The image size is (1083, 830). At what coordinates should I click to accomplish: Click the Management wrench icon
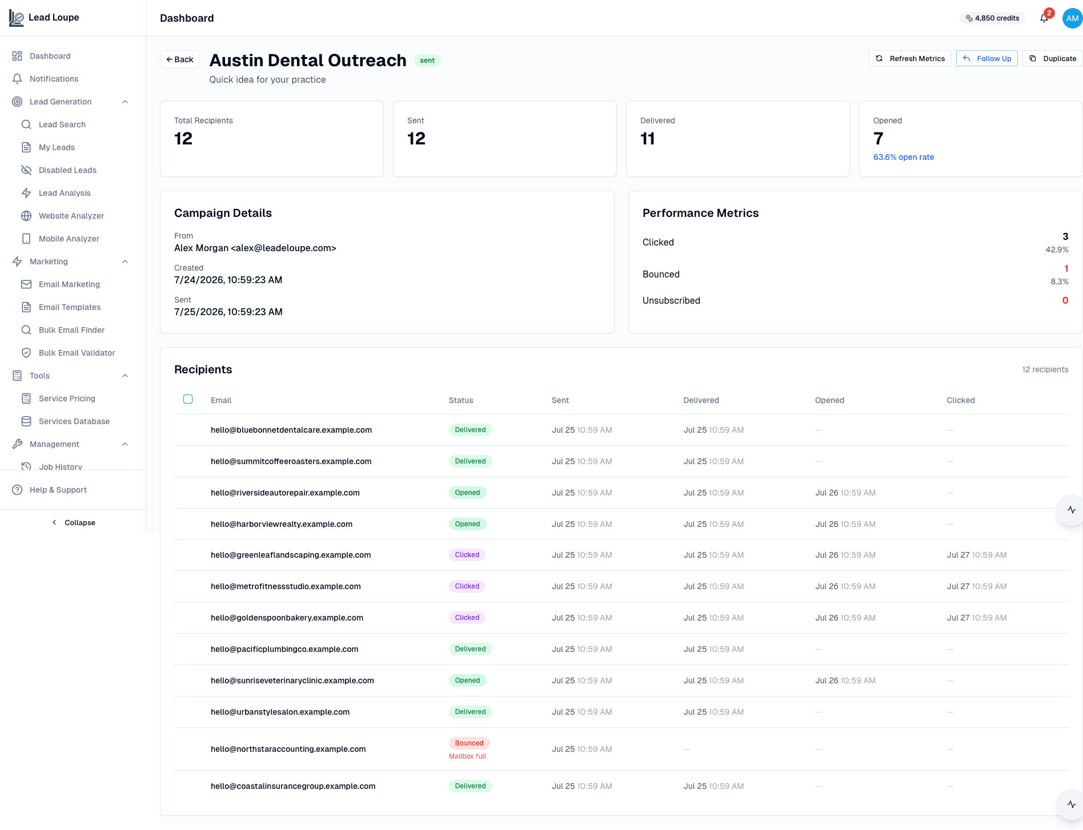17,444
